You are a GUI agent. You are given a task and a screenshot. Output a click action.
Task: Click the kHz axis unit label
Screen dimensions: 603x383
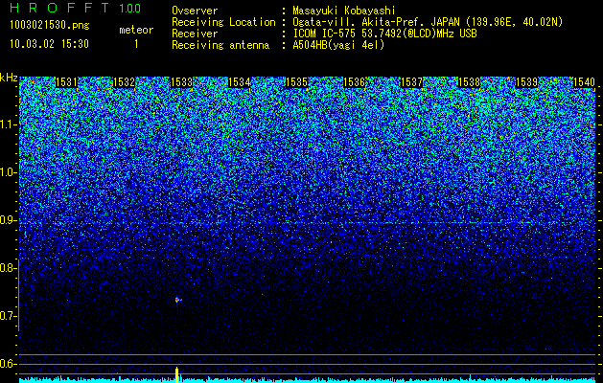coord(9,78)
